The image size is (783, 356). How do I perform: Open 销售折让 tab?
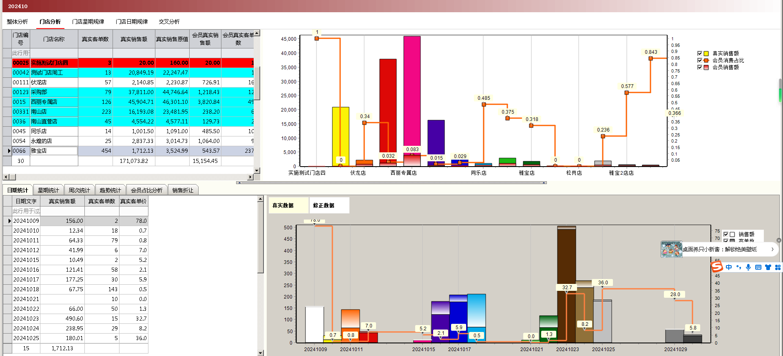(183, 190)
